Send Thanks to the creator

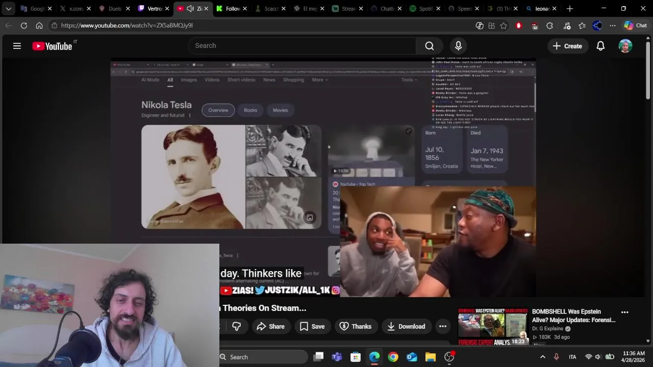tap(355, 326)
